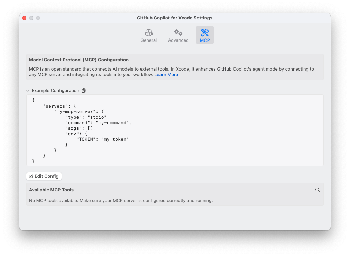Click the "No MCP tools available" message
The width and height of the screenshot is (350, 256).
tap(121, 200)
